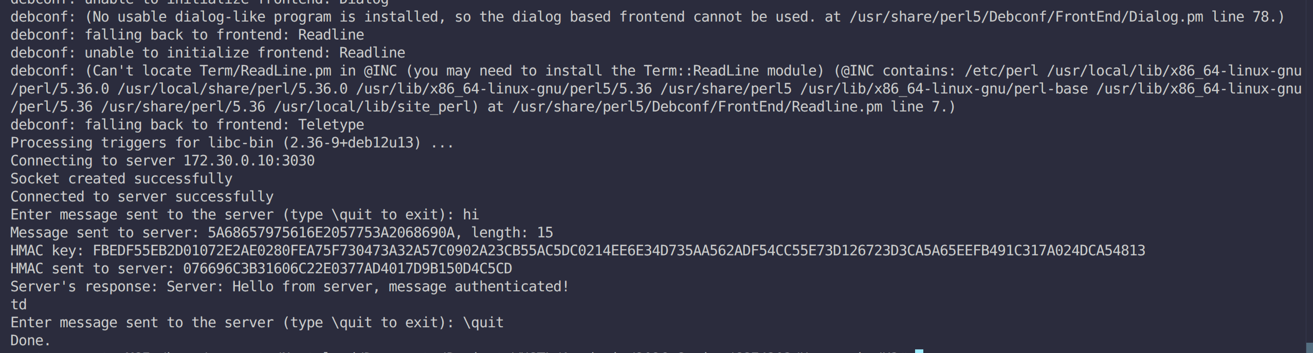Click the "Connected to server successfully" line
Screen dimensions: 1313x353
pos(142,197)
